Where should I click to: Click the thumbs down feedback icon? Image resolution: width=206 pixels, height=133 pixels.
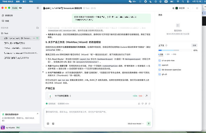click(142, 104)
